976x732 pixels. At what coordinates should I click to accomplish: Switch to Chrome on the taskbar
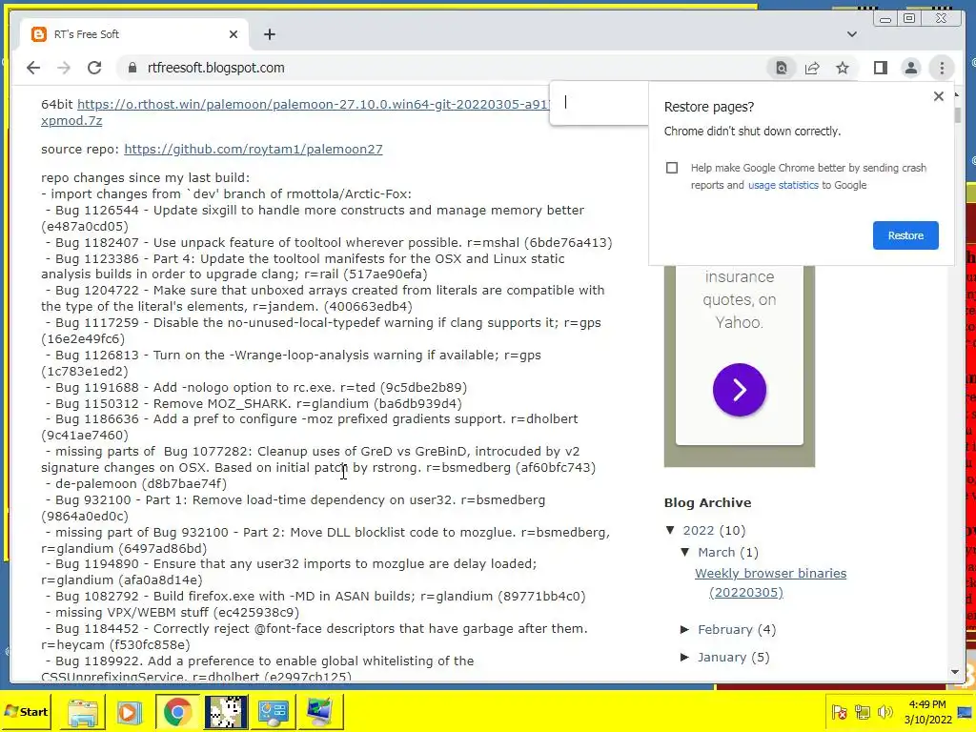(177, 712)
